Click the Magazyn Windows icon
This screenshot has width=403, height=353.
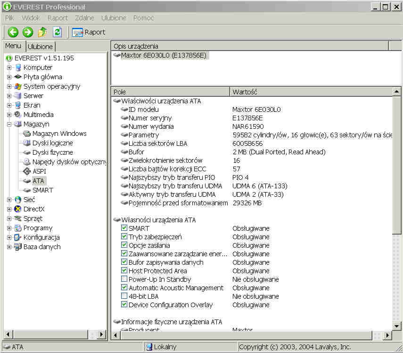[27, 134]
